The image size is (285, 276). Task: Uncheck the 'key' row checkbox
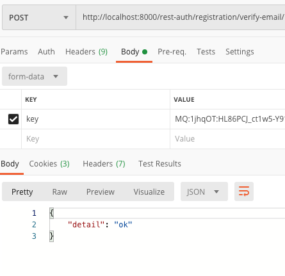pyautogui.click(x=13, y=119)
